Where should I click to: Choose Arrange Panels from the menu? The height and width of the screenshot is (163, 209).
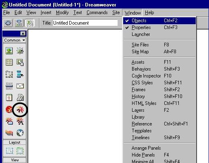click(159, 148)
